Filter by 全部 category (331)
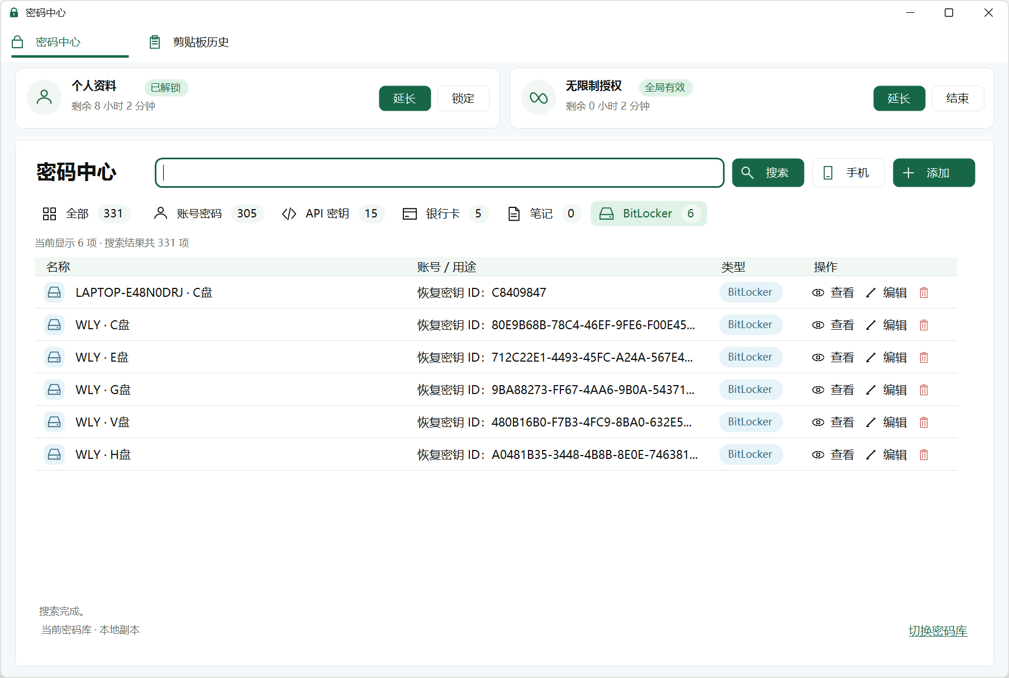This screenshot has height=678, width=1009. [86, 214]
